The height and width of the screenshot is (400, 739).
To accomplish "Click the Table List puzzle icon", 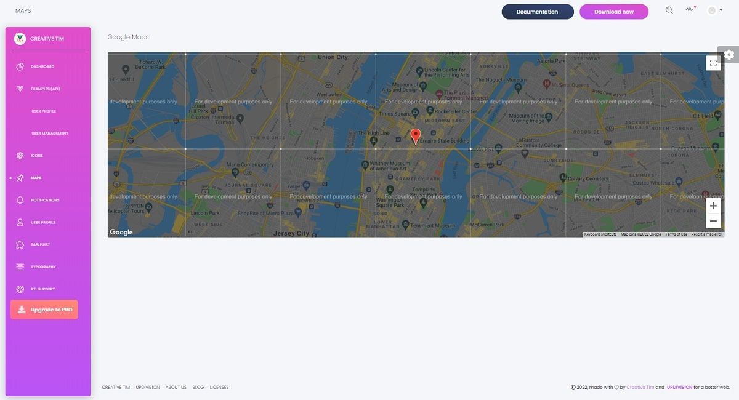I will point(20,244).
